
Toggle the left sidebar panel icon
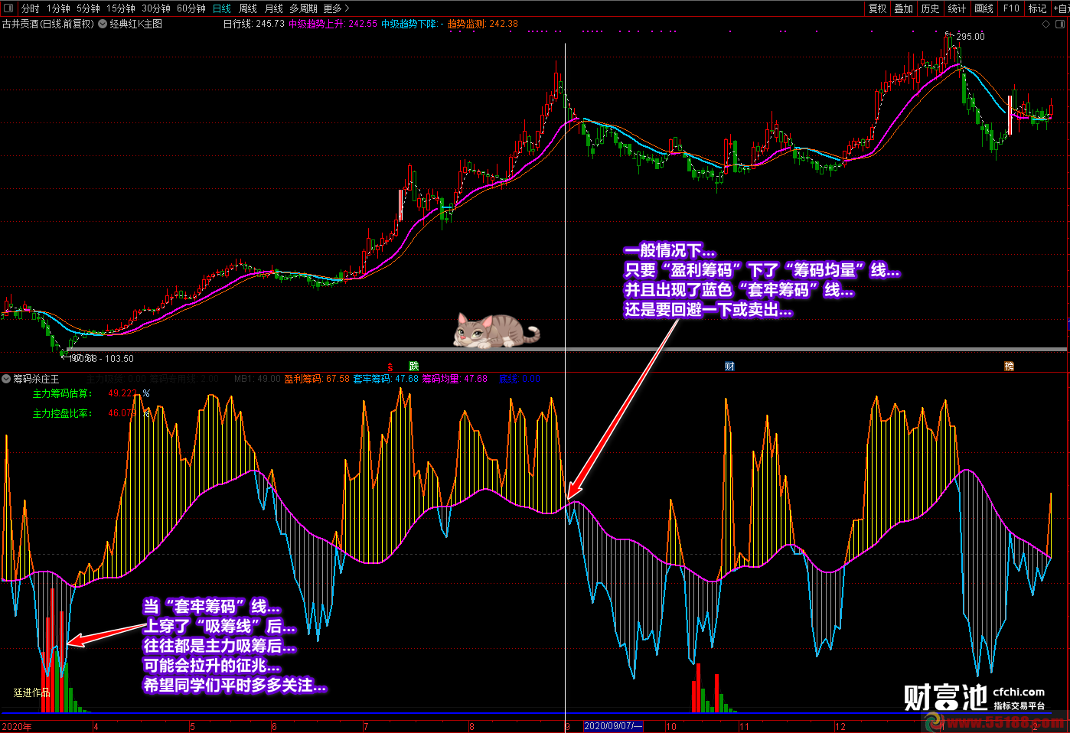8,8
